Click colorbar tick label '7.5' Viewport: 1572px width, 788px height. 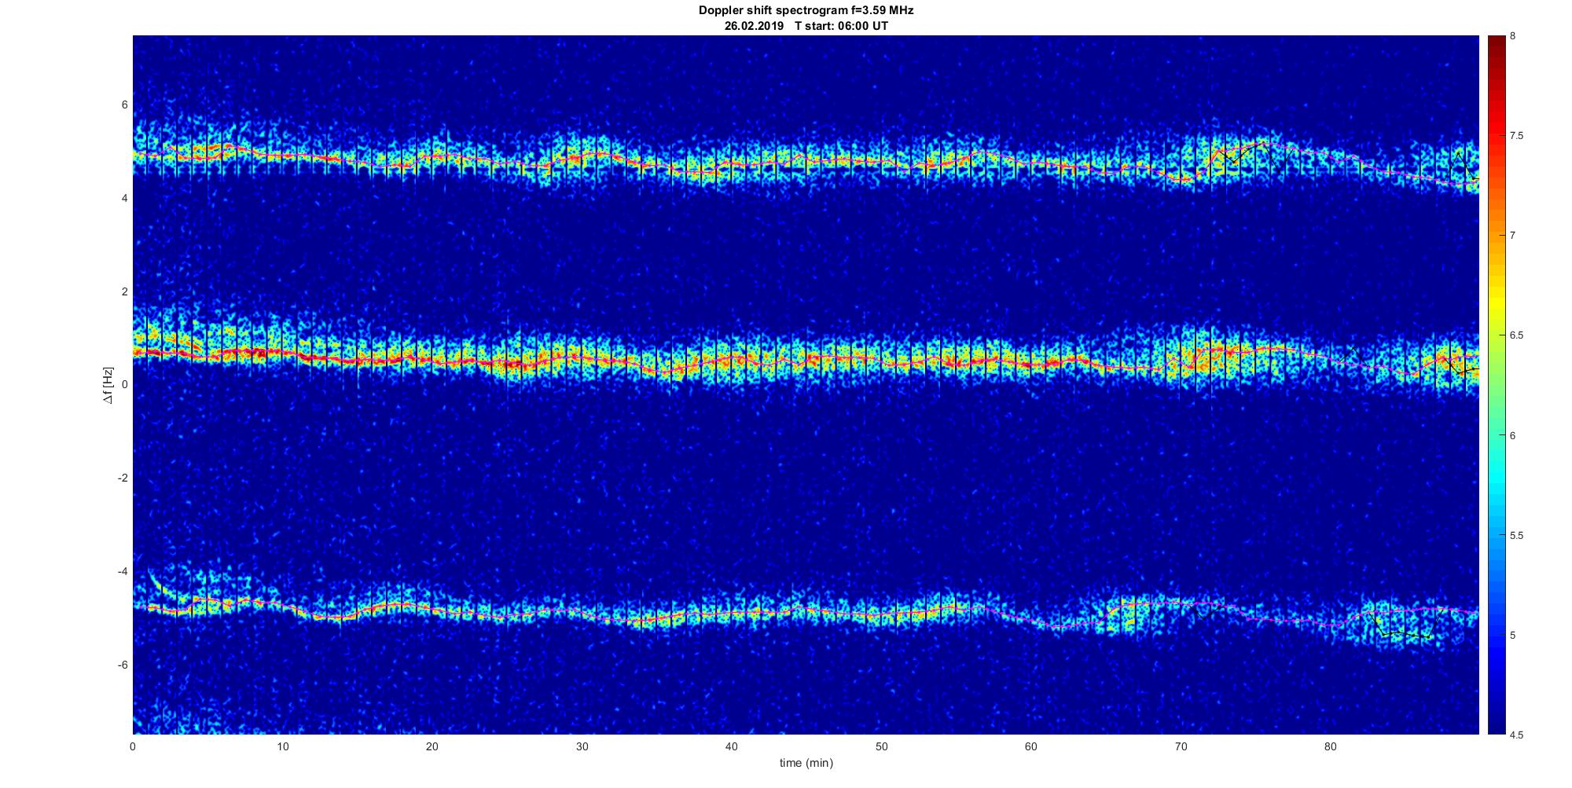(x=1517, y=136)
